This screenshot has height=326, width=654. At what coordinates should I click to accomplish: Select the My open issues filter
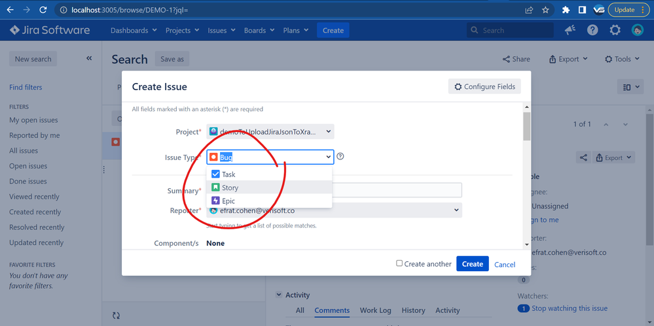pos(33,120)
